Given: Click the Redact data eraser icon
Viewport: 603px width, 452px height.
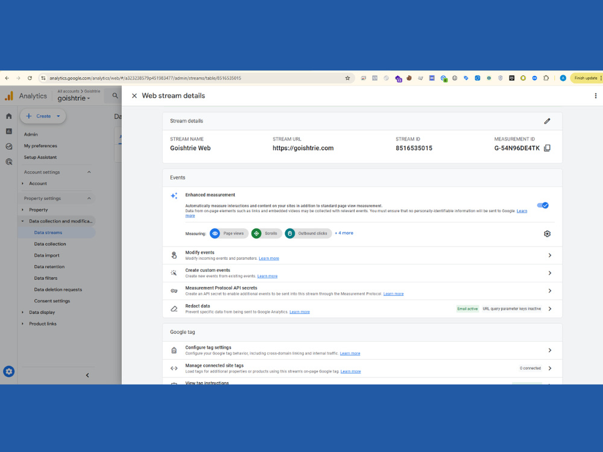Looking at the screenshot, I should [x=174, y=309].
